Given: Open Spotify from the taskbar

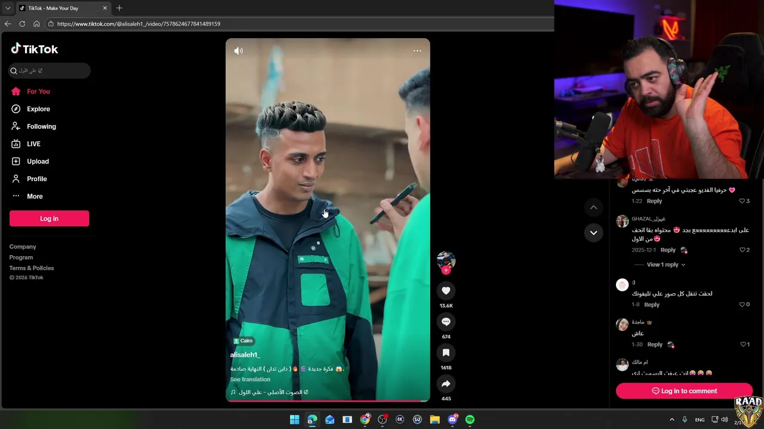Looking at the screenshot, I should click(470, 419).
